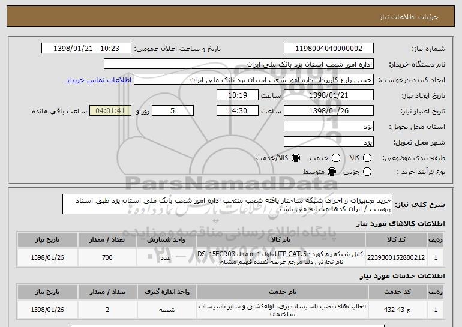
Task: Click announcement date field 1398/01/21 - 10:23
Action: coord(86,49)
